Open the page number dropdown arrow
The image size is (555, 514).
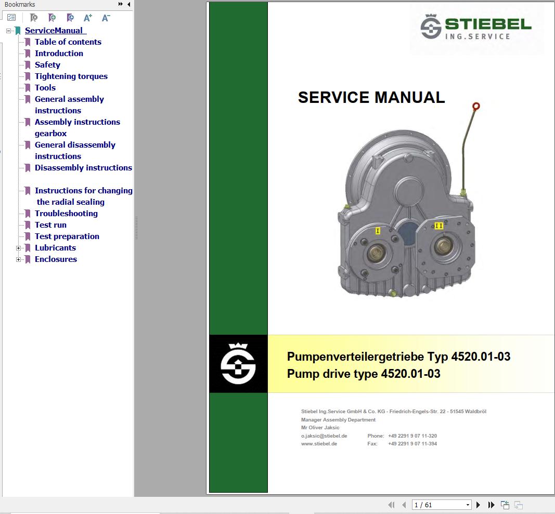(468, 505)
